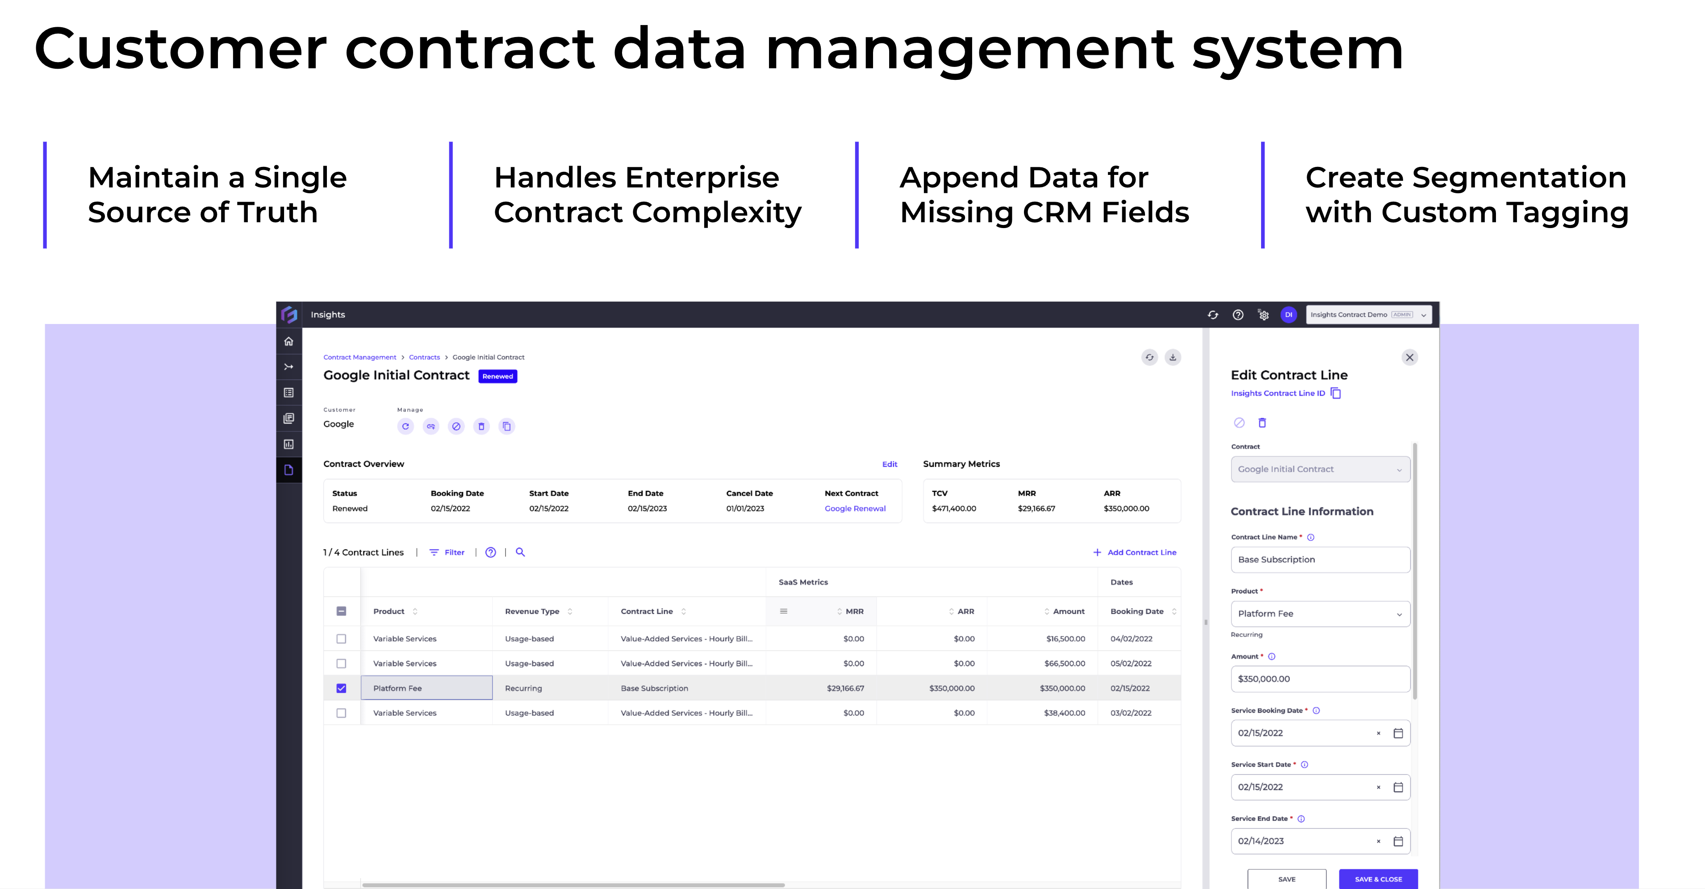This screenshot has height=889, width=1705.
Task: Toggle the select-all header checkbox
Action: (x=342, y=611)
